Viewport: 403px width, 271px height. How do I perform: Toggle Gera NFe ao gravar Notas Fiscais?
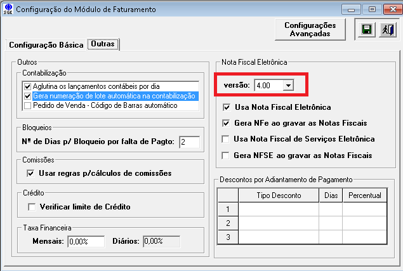(227, 123)
